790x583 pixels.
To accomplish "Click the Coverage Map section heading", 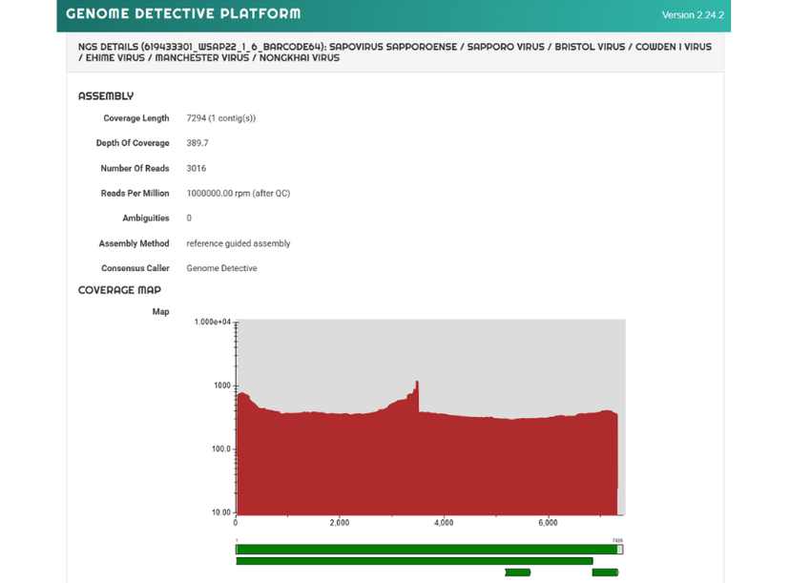I will pyautogui.click(x=119, y=290).
